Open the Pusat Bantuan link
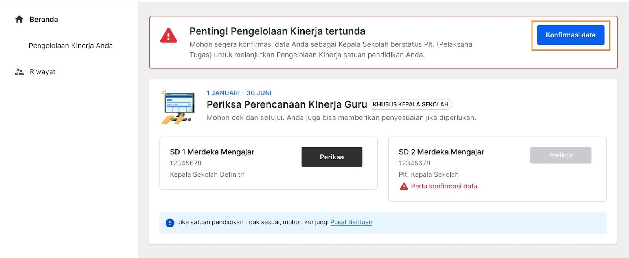Screen dimensions: 629x258 [x=351, y=222]
